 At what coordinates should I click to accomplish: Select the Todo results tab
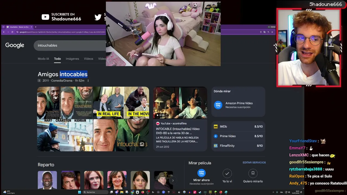click(57, 59)
